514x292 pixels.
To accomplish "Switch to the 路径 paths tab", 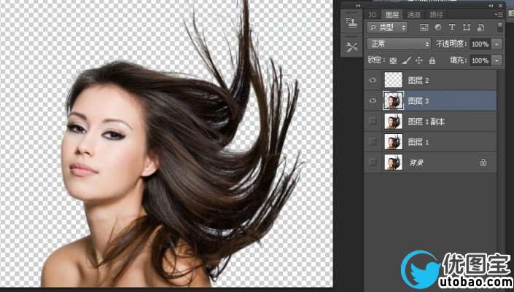I will coord(436,15).
